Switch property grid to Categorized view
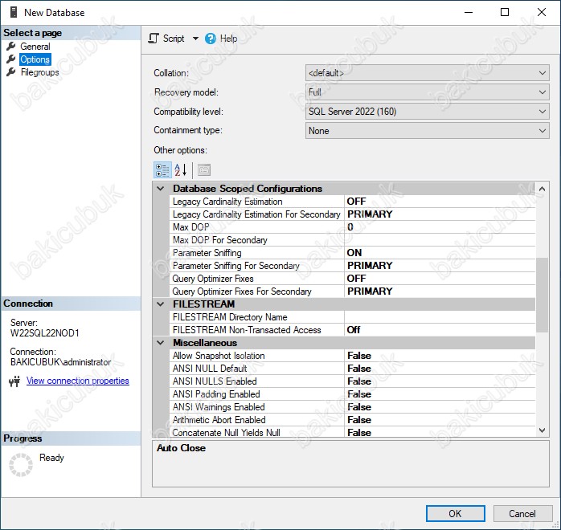561x530 pixels. click(x=162, y=169)
